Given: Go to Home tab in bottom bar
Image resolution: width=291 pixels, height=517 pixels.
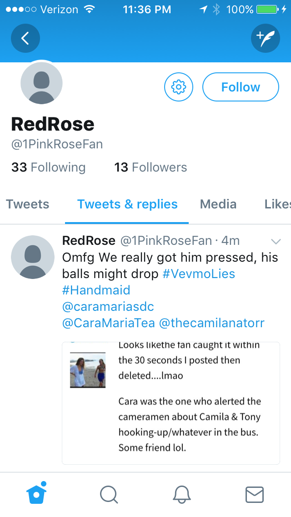Looking at the screenshot, I should (x=36, y=494).
